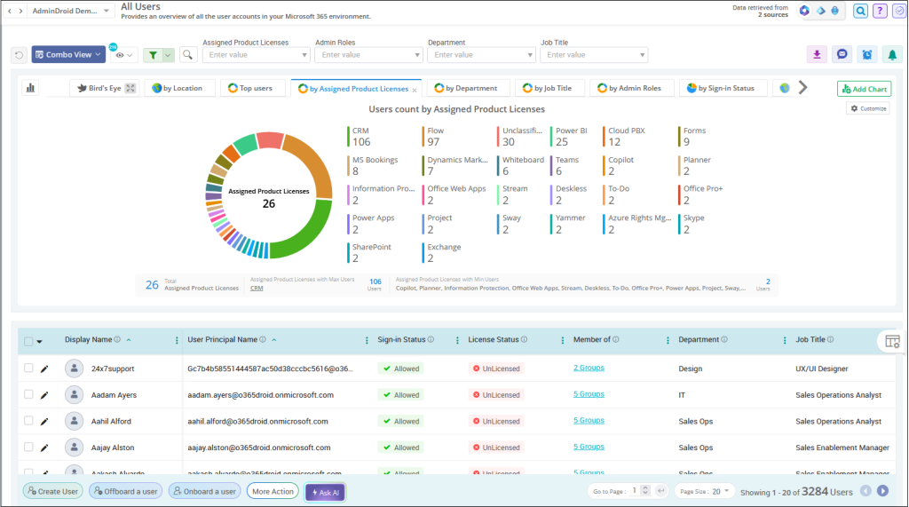Click the download report icon

pyautogui.click(x=817, y=54)
